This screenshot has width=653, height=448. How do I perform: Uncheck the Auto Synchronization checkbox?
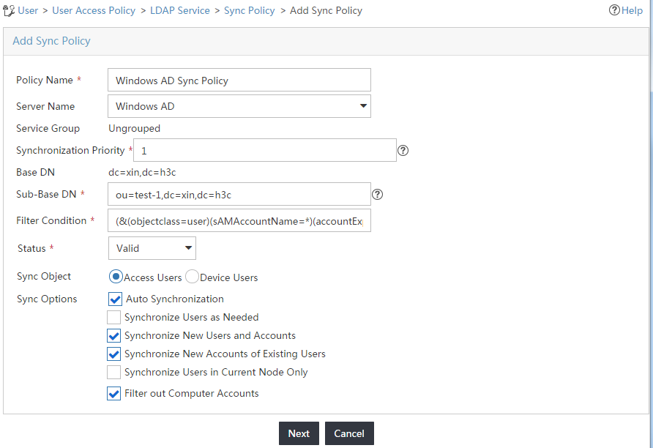tap(115, 299)
